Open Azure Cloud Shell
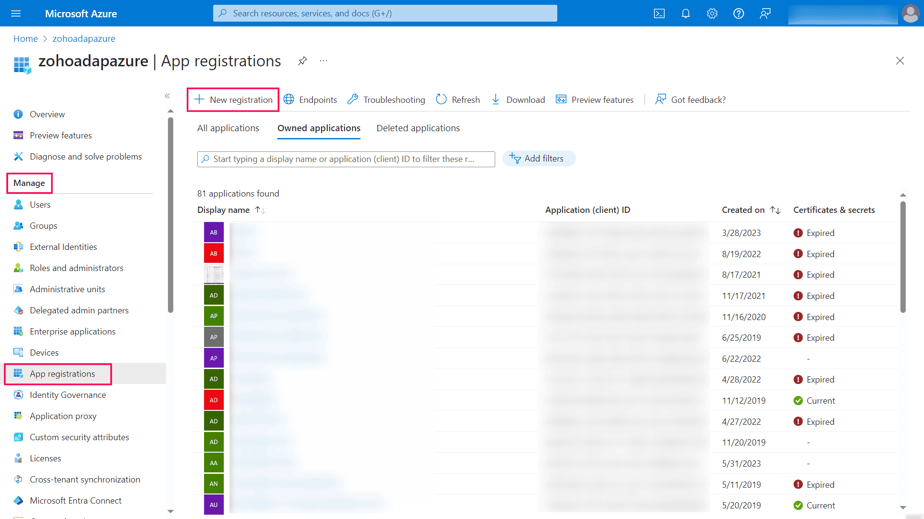 [x=659, y=13]
